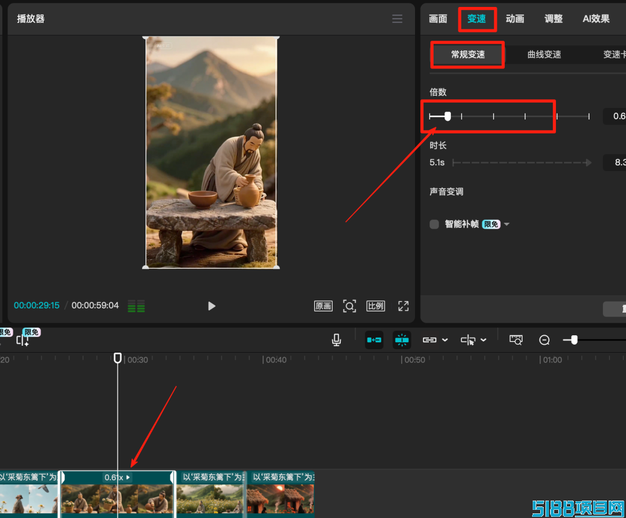Switch to the 动画 tab
This screenshot has height=518, width=626.
click(x=515, y=19)
